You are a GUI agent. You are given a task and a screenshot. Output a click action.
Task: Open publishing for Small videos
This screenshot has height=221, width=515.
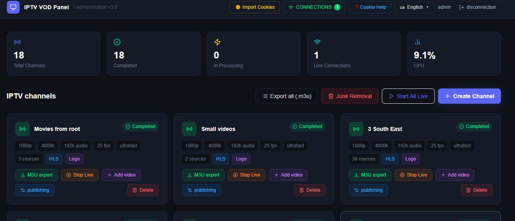pos(202,190)
